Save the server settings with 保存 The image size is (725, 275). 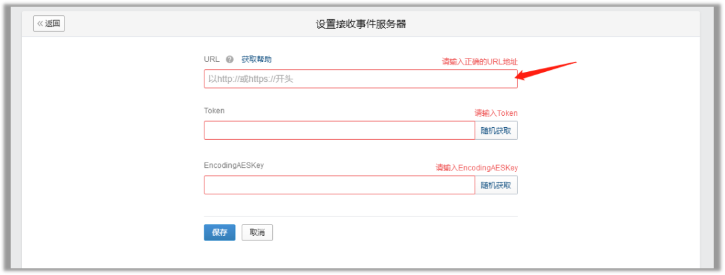[220, 232]
